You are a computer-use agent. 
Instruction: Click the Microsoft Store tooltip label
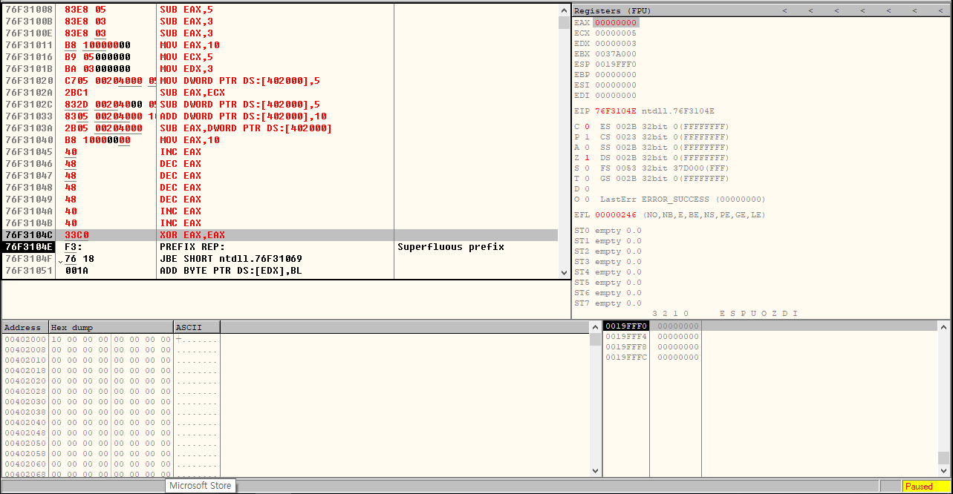(201, 486)
